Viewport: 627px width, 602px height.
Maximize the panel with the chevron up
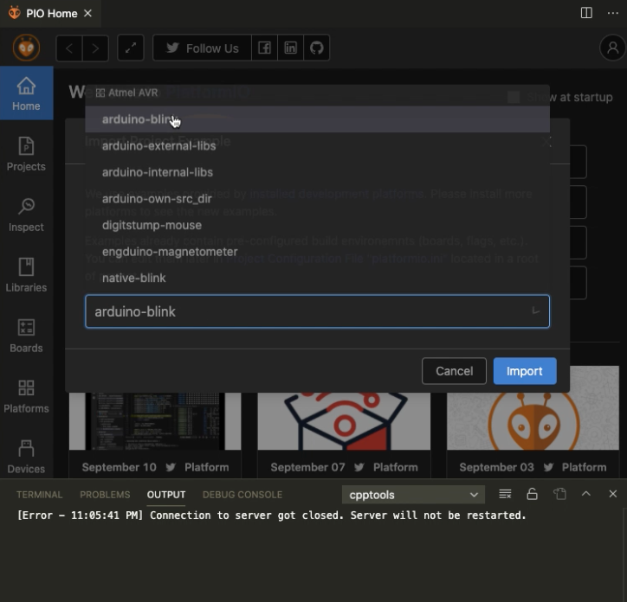[585, 494]
